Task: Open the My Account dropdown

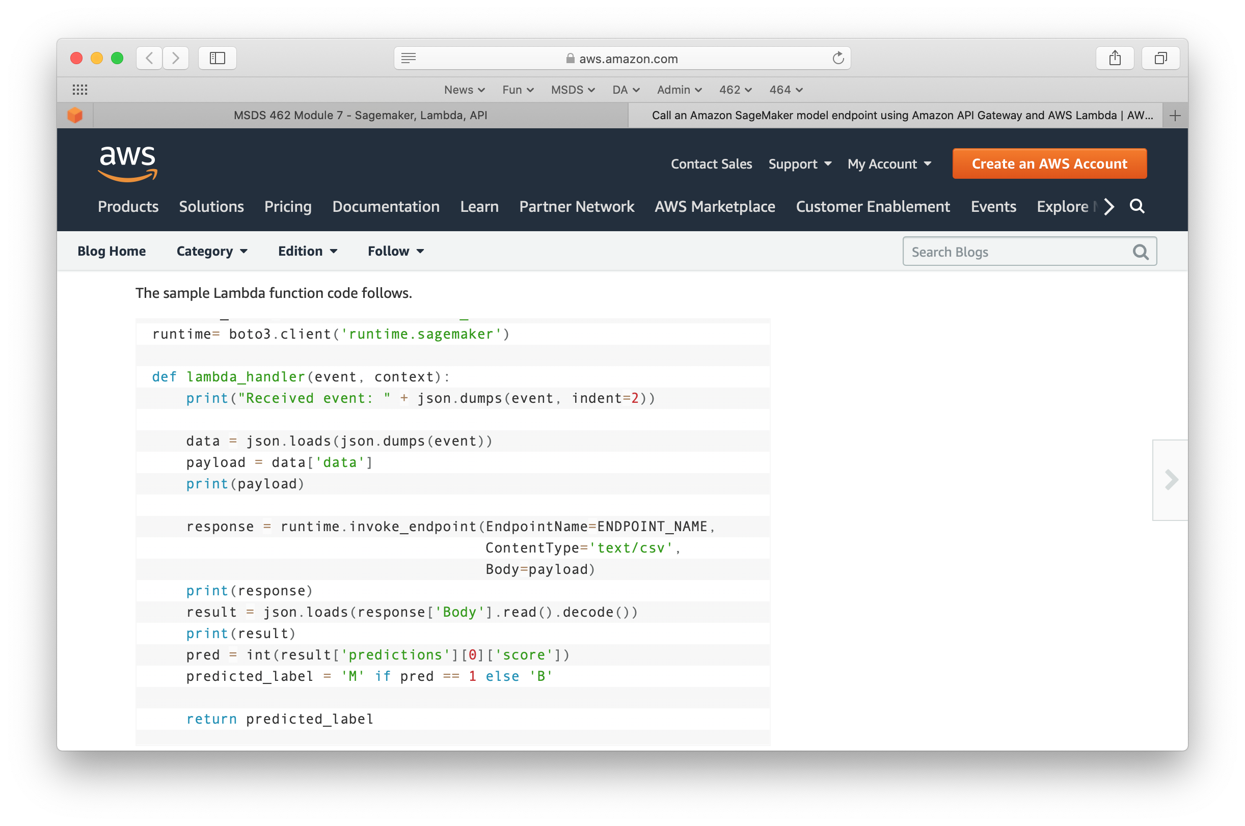Action: pos(889,164)
